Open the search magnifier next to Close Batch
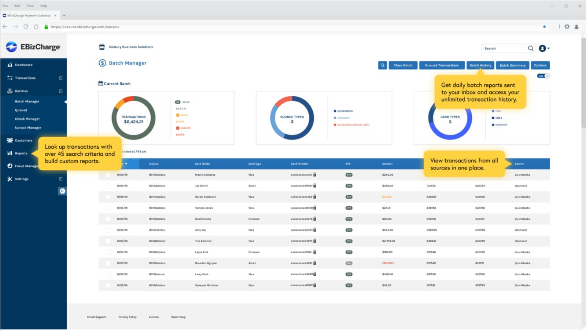 (x=383, y=65)
